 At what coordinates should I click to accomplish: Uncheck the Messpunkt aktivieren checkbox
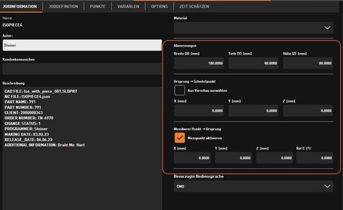pos(179,137)
